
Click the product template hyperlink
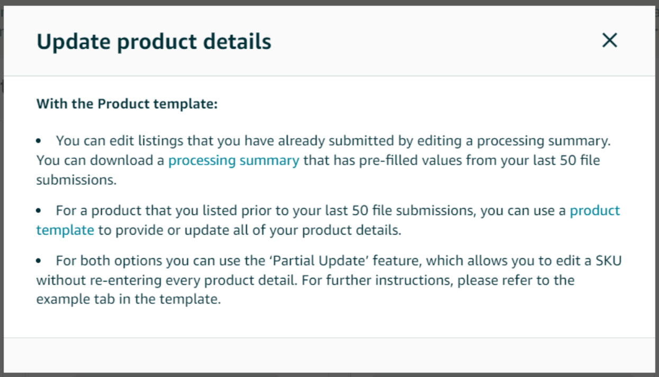[x=594, y=211]
